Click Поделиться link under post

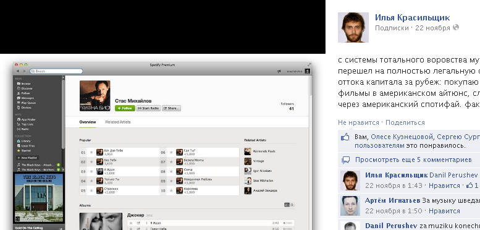point(405,122)
